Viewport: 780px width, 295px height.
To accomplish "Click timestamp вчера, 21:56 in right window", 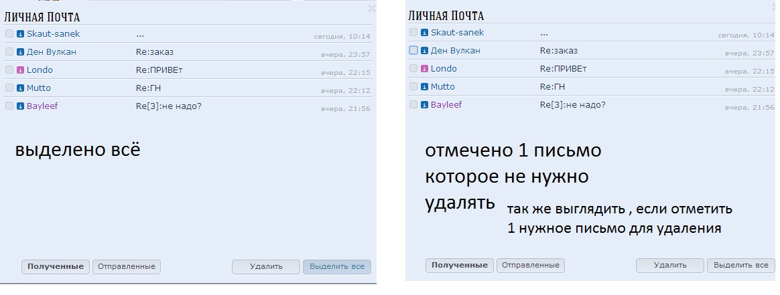I will click(x=750, y=107).
